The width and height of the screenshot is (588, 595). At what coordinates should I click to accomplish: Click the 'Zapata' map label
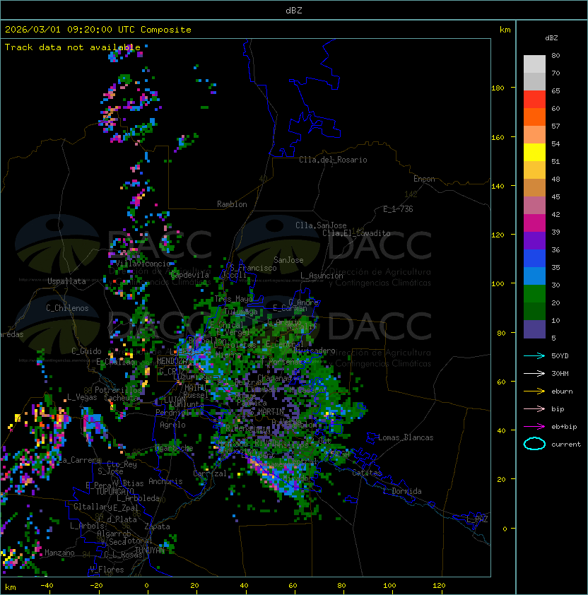(x=157, y=526)
